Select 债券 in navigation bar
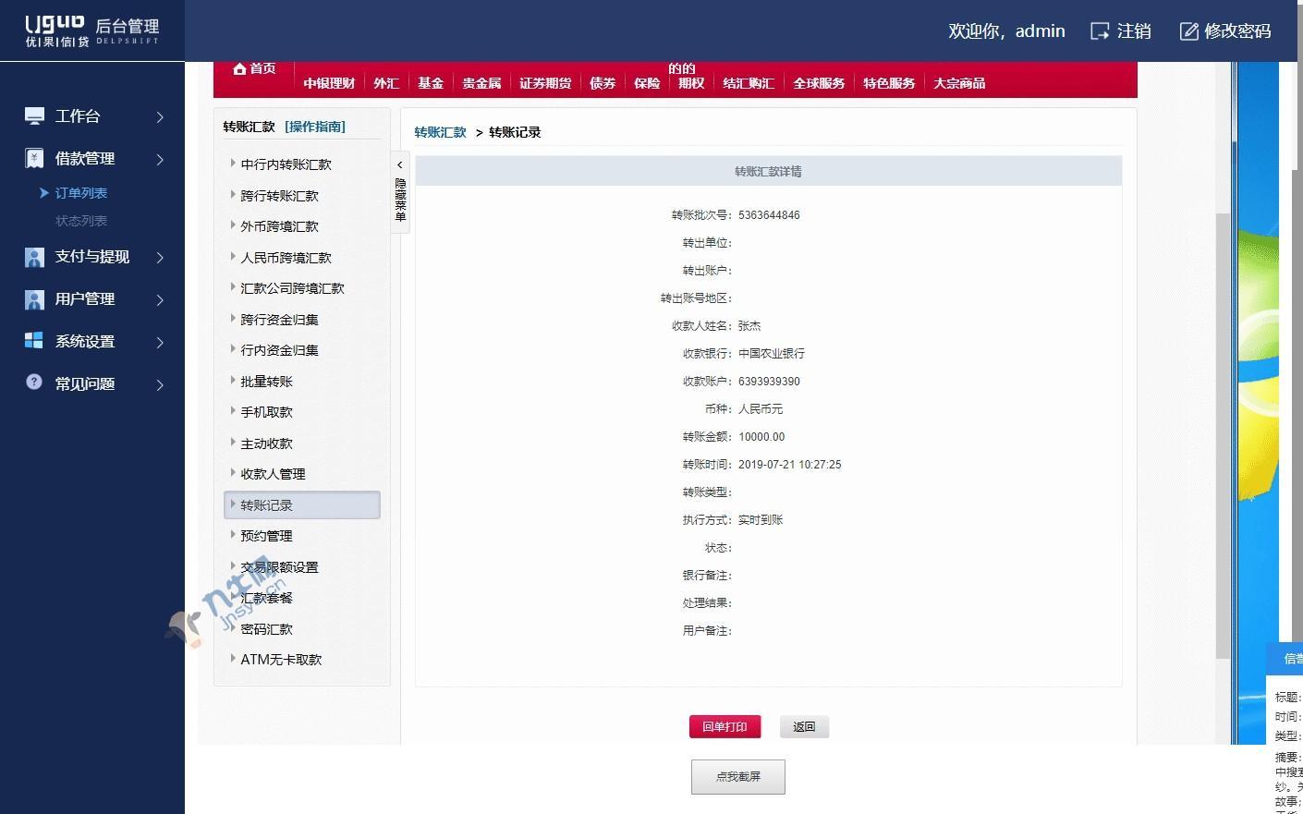The image size is (1303, 814). (603, 83)
